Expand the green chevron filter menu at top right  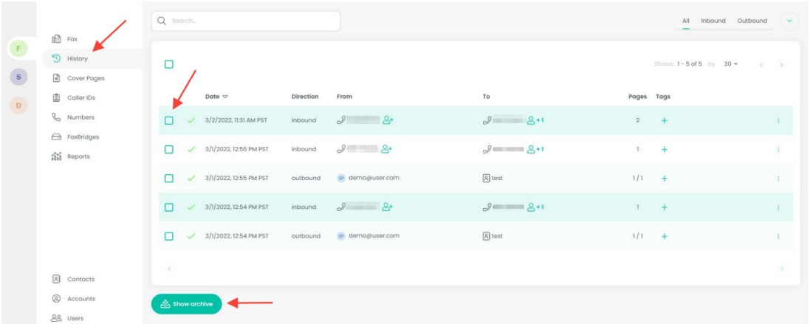pyautogui.click(x=790, y=21)
